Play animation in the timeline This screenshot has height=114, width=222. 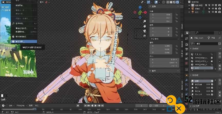coord(96,106)
